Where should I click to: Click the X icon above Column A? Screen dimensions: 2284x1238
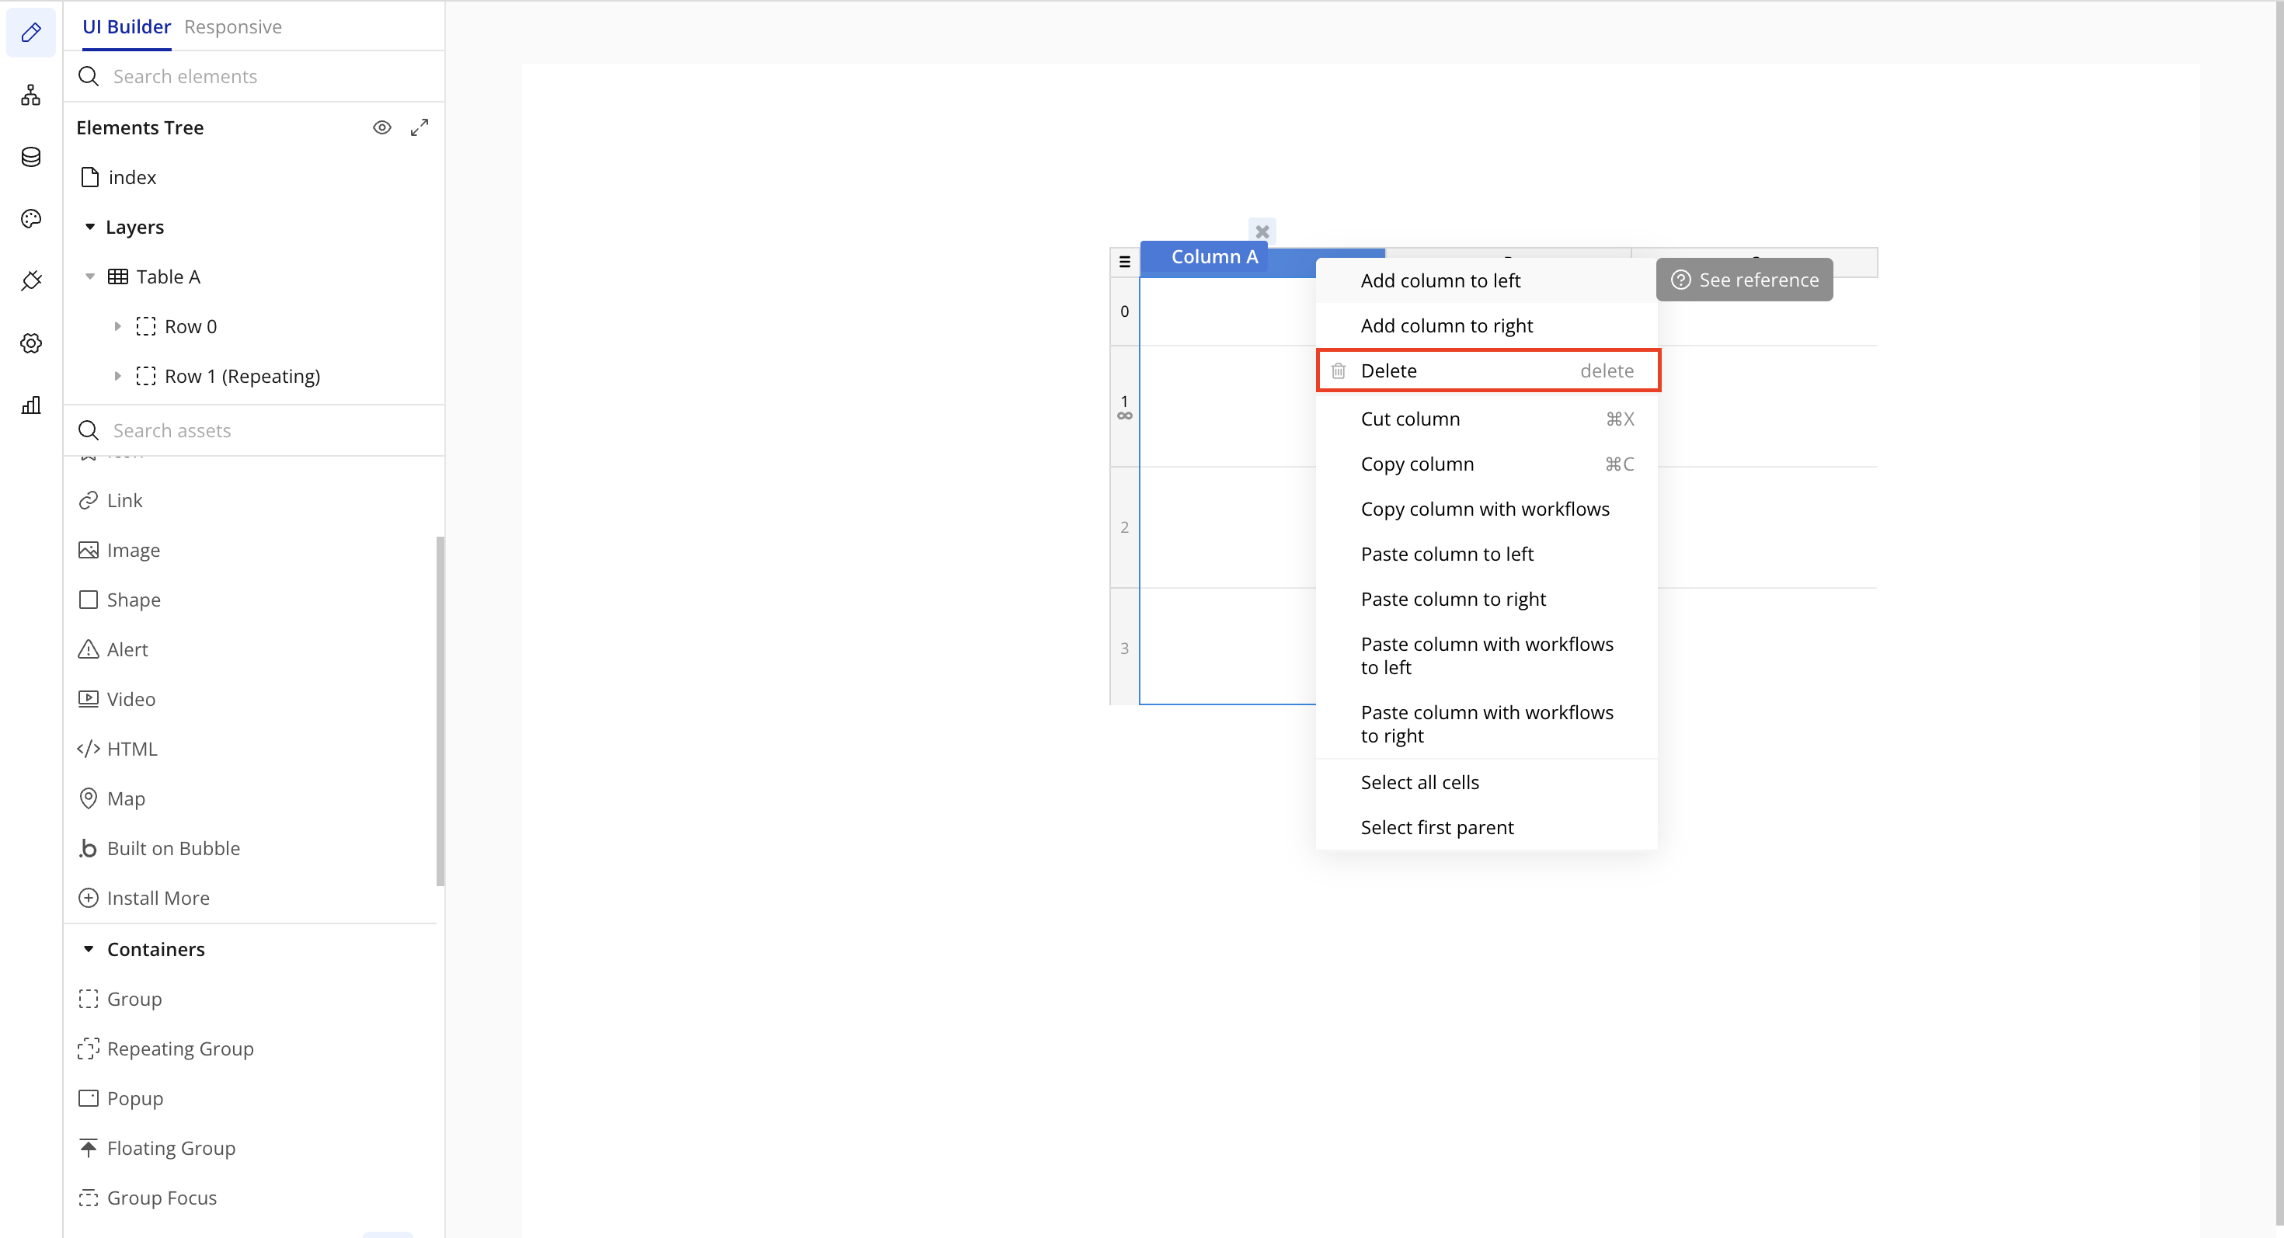[1262, 231]
